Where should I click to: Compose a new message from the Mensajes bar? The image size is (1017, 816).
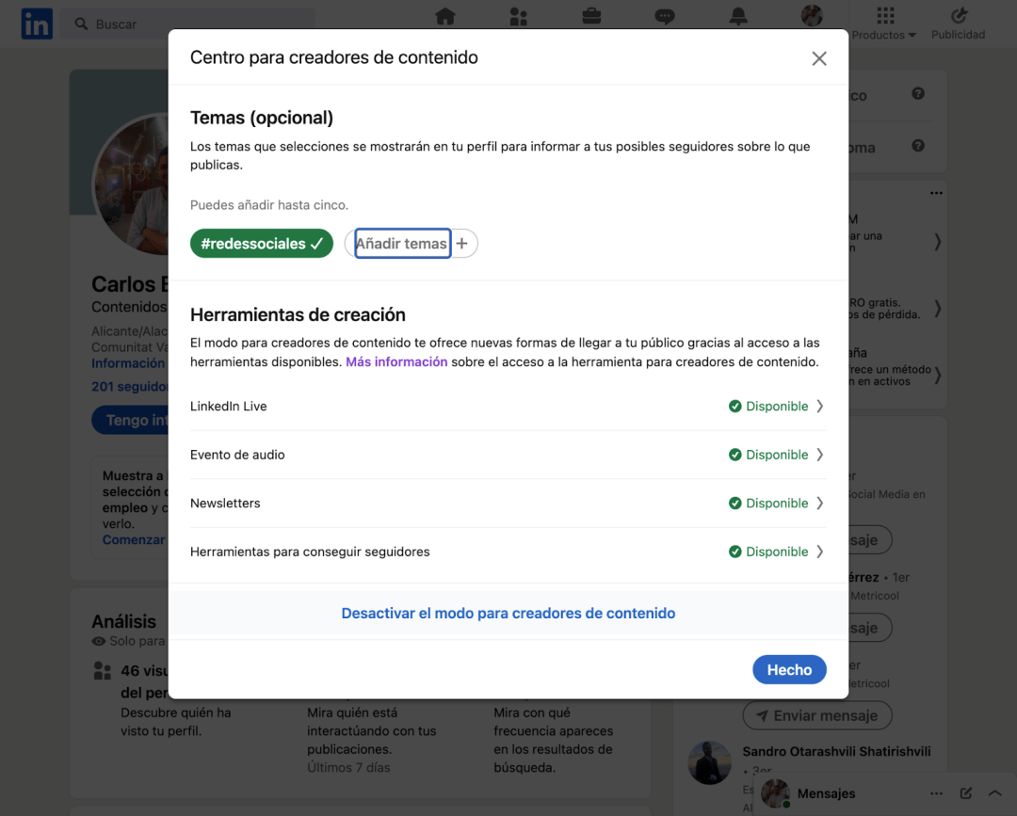coord(964,793)
